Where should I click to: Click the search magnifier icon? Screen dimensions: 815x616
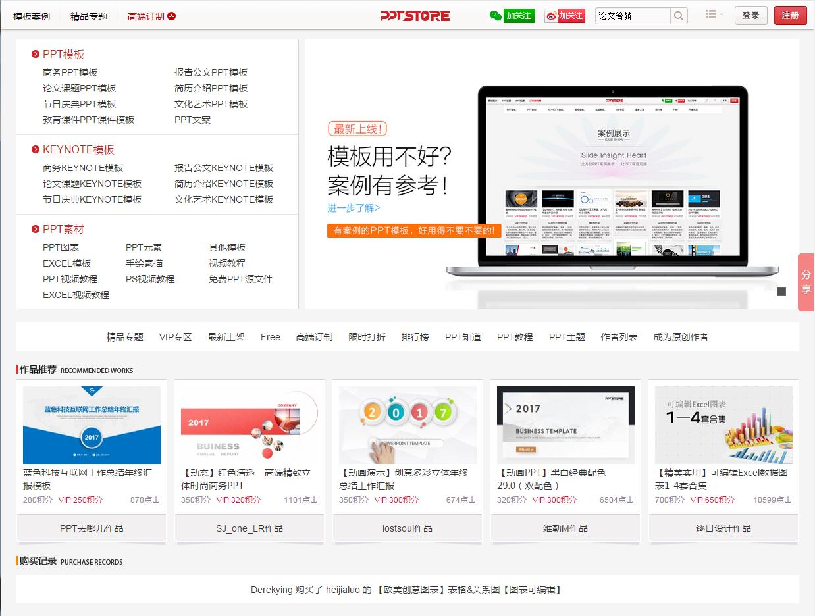pyautogui.click(x=679, y=16)
